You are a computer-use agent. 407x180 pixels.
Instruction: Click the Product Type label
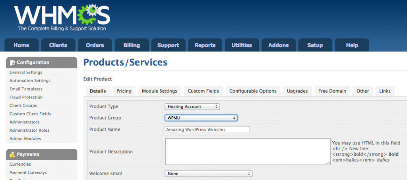click(x=104, y=107)
